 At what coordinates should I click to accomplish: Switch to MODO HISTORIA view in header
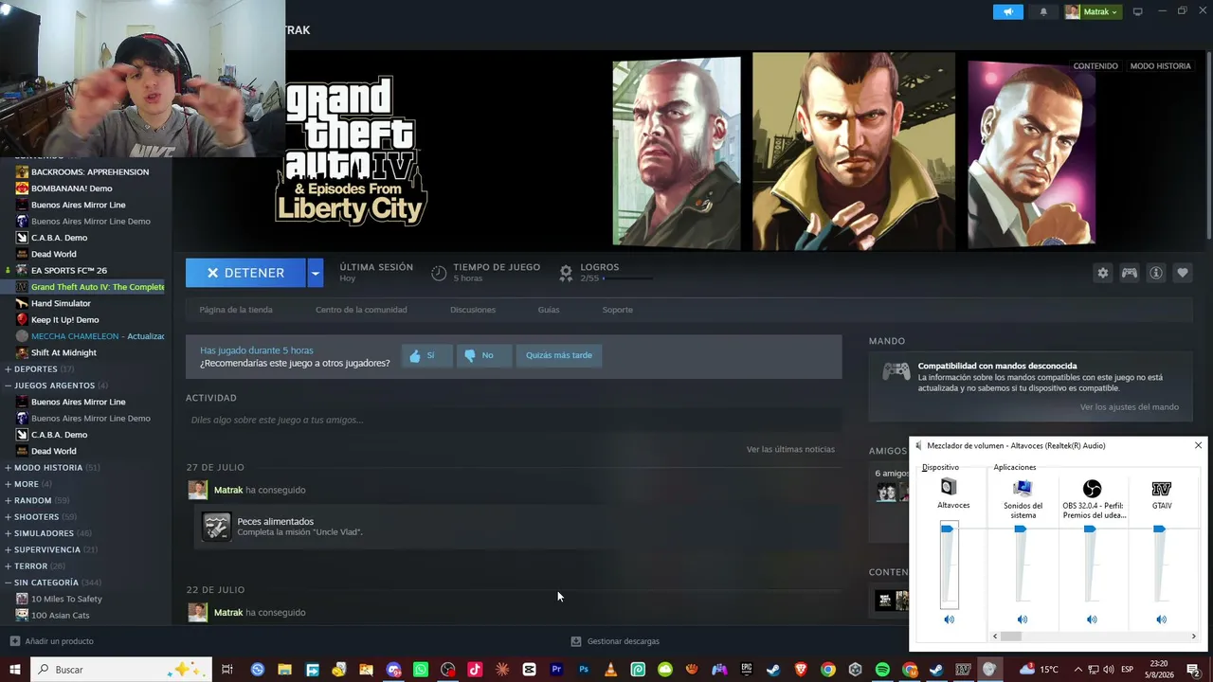coord(1161,66)
